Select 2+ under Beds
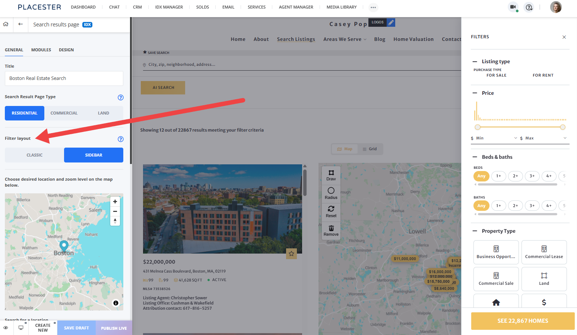577x335 pixels. [515, 176]
